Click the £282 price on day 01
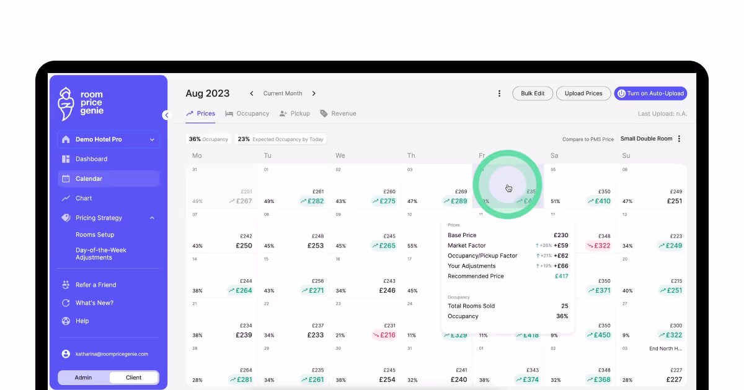Screen dimensions: 744x390 tap(312, 201)
